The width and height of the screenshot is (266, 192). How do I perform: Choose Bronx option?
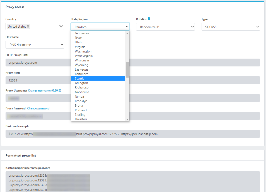coord(98,106)
